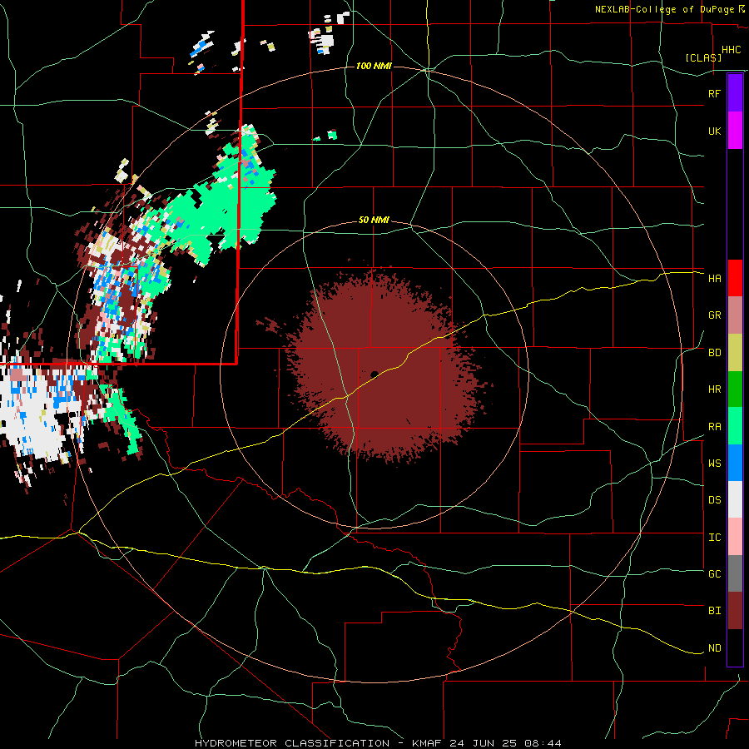Click the 50 NMI range ring label

[x=374, y=220]
